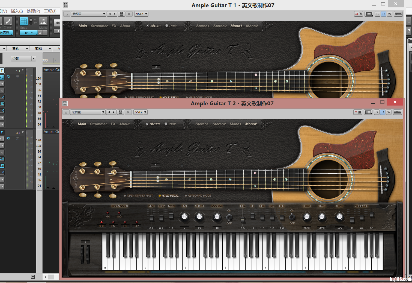Click the PAN knob

pos(184,217)
